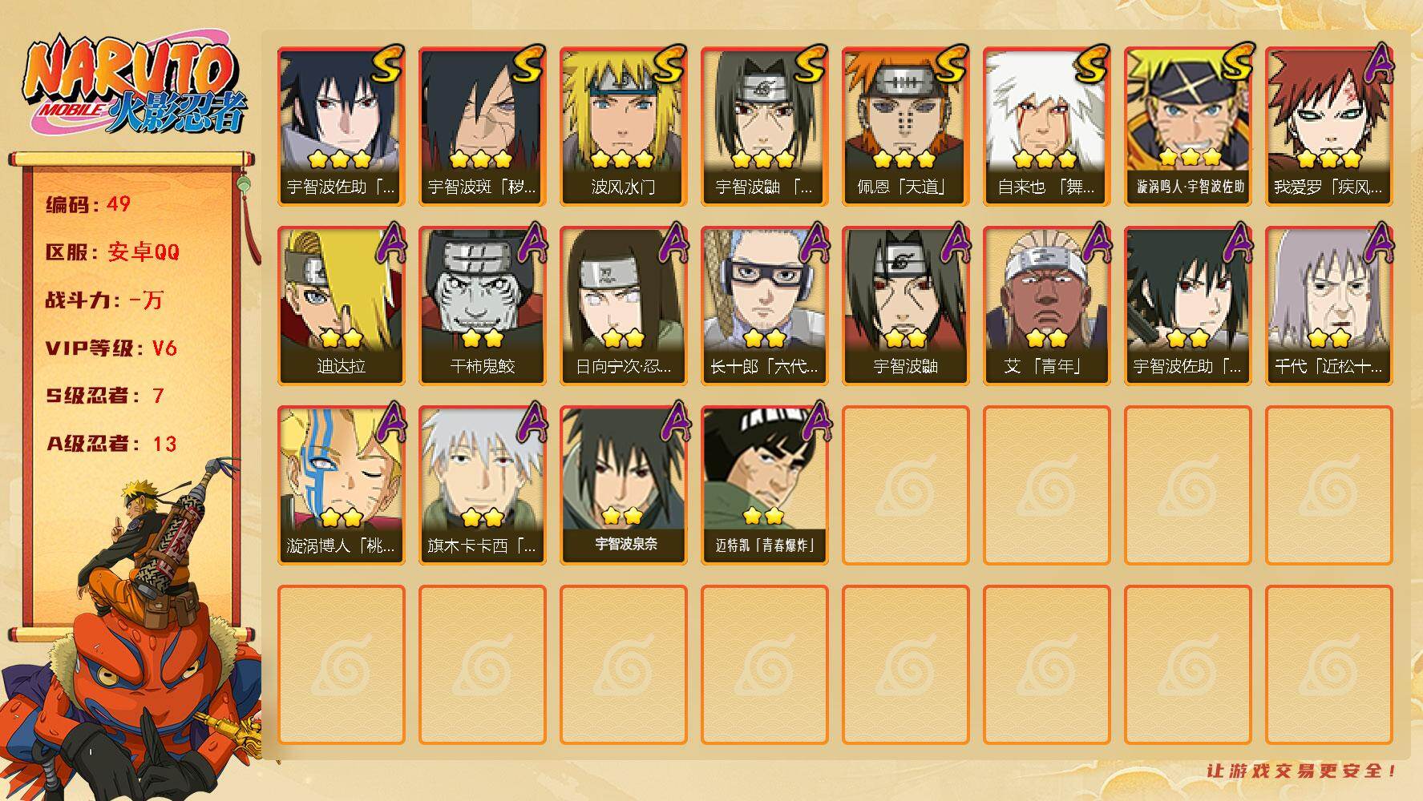Select the 艾「青年」 ninja card
This screenshot has width=1423, height=801.
pos(1046,306)
